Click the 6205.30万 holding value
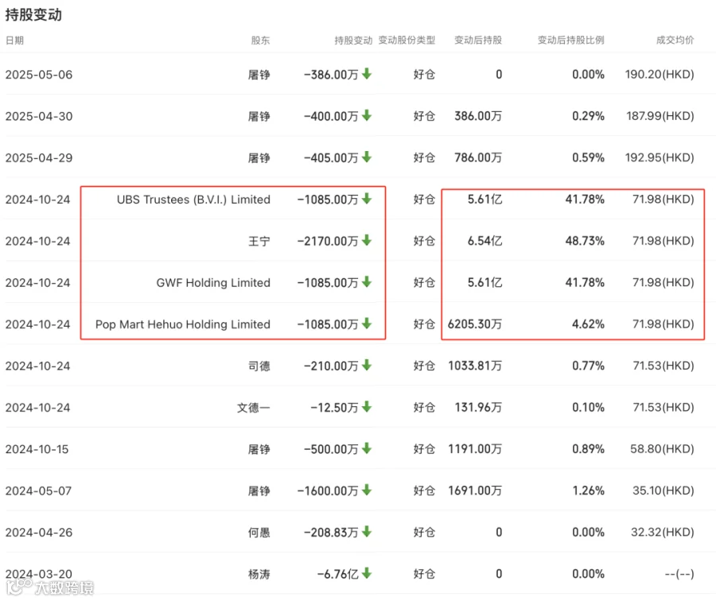This screenshot has width=716, height=601. [475, 324]
